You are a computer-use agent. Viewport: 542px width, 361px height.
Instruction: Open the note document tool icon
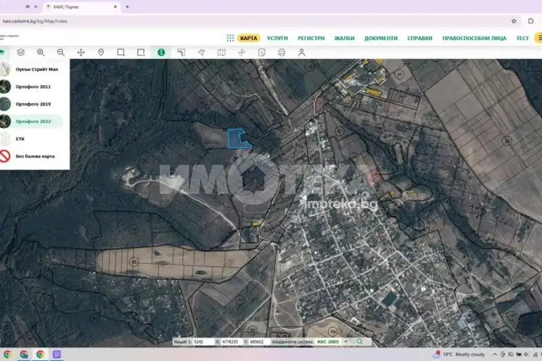pyautogui.click(x=262, y=52)
